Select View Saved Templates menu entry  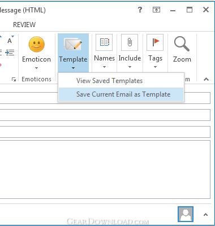(x=121, y=81)
